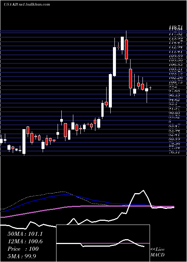Image resolution: width=187 pixels, height=262 pixels.
Task: Click the USA KB ns1.bullkhan.com header text
Action: pos(27,4)
